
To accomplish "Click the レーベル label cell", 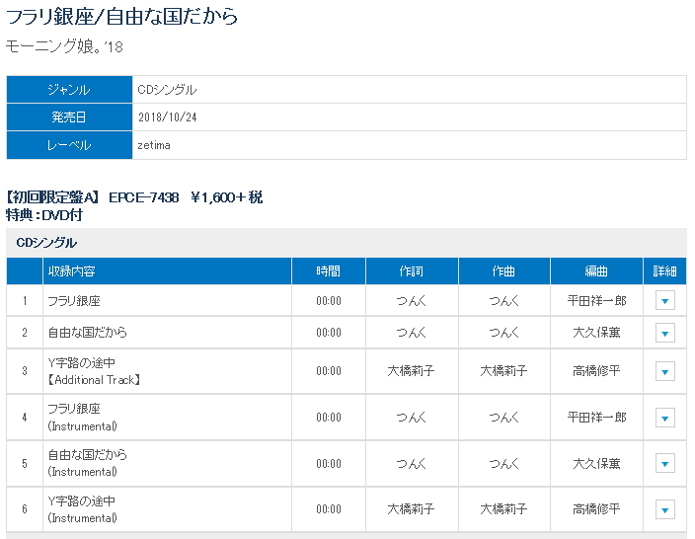I will (x=69, y=145).
